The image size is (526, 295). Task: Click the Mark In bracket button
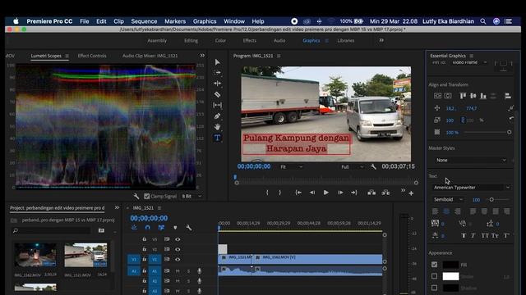coord(267,193)
